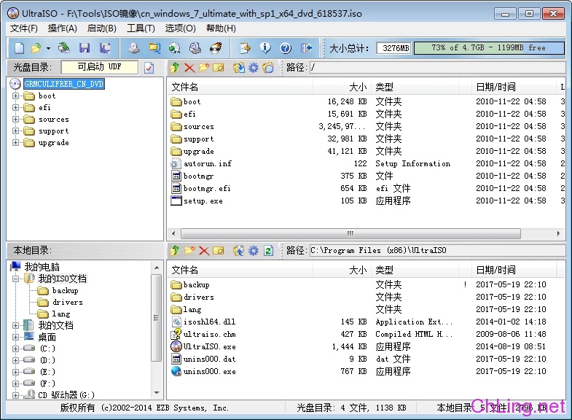Click the gear icon in local panel toolbar
Image resolution: width=572 pixels, height=420 pixels.
point(253,250)
